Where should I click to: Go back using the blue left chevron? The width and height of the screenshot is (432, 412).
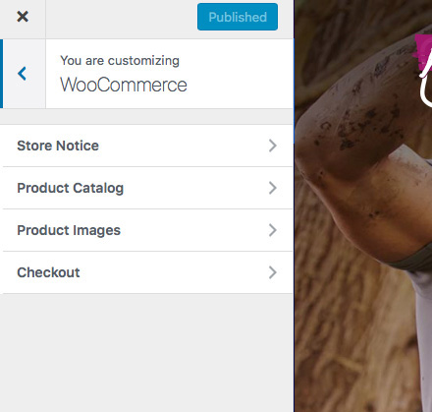coord(22,74)
